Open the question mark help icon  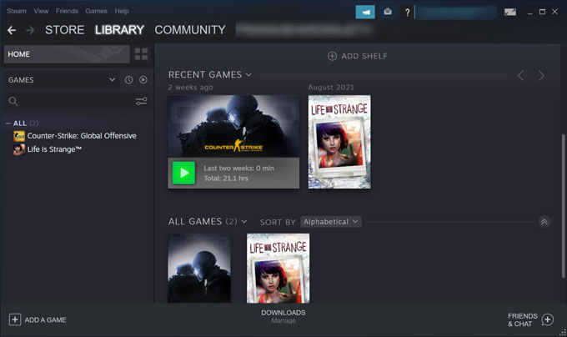[407, 13]
